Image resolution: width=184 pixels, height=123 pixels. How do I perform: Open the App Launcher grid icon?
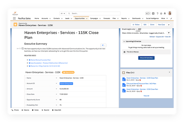tap(14, 19)
